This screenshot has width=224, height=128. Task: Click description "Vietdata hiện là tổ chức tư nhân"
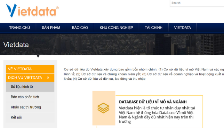pyautogui.click(x=157, y=115)
